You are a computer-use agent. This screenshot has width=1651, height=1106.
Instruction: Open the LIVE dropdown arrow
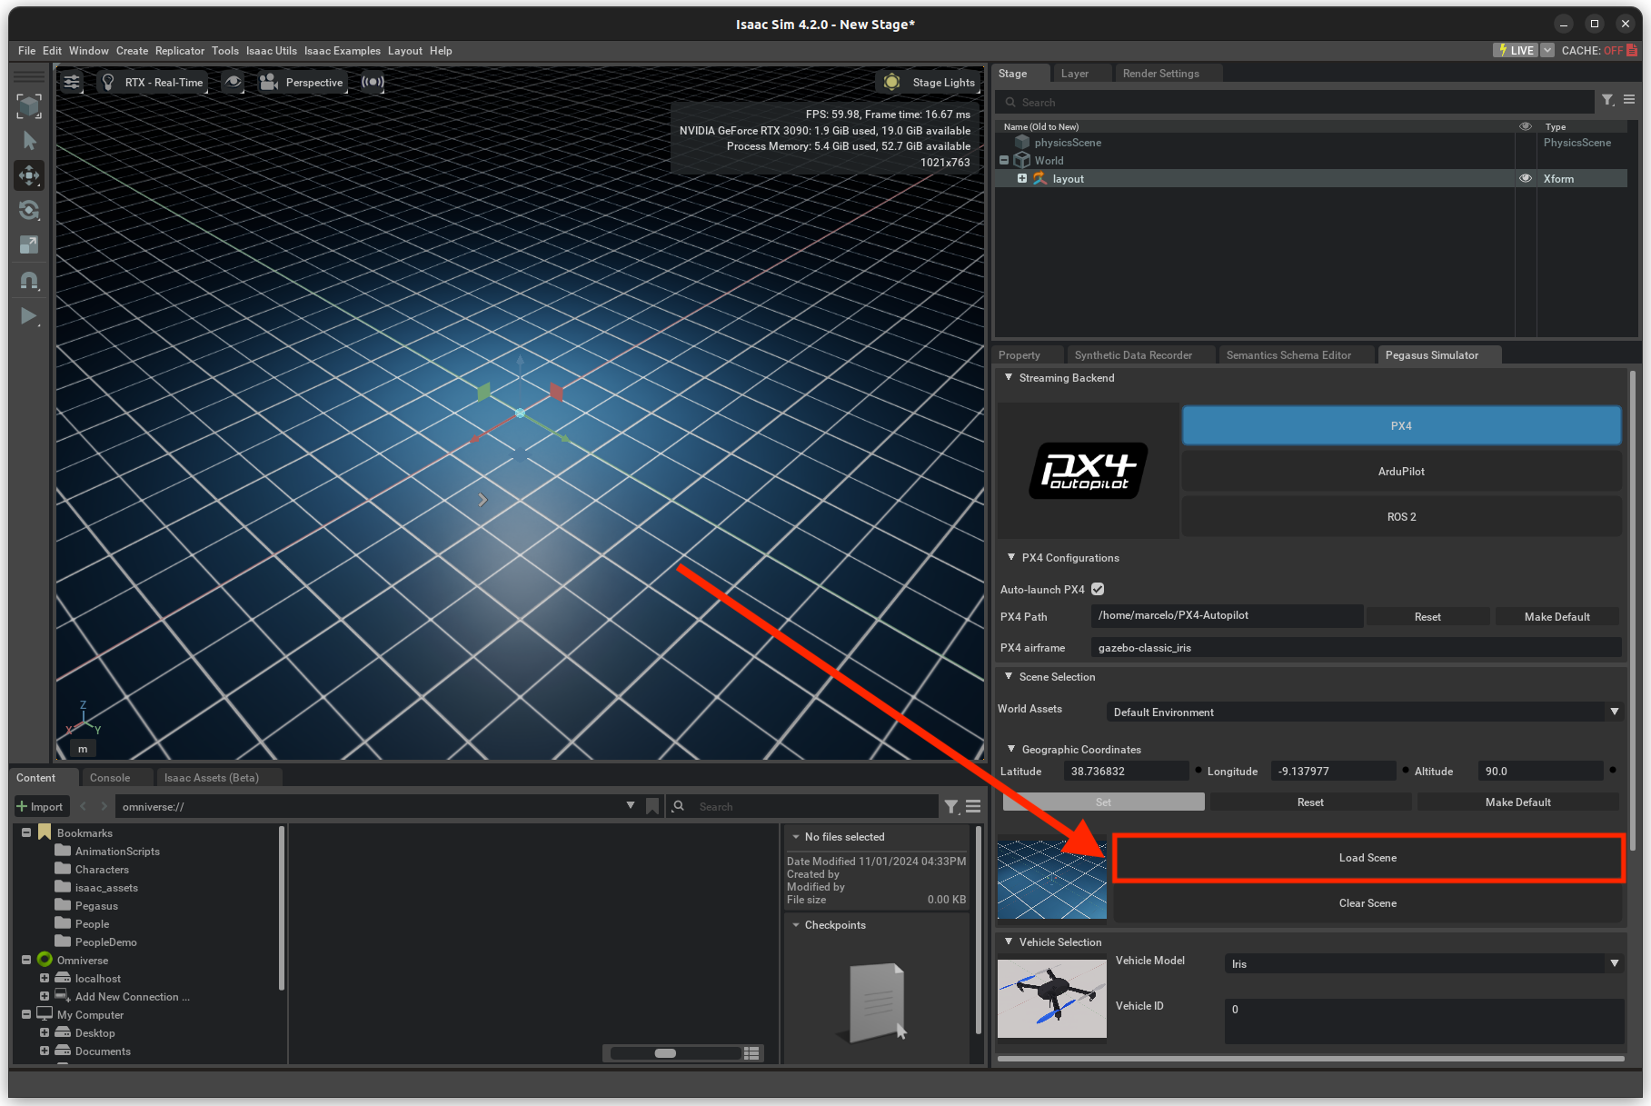pyautogui.click(x=1547, y=51)
